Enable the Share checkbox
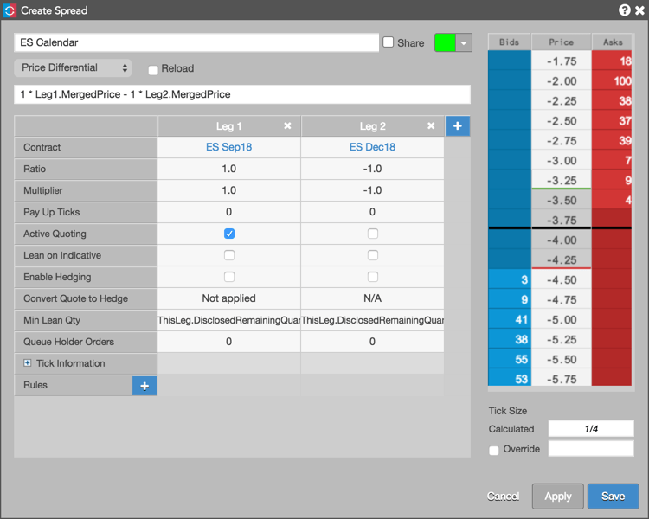Viewport: 649px width, 519px height. point(388,42)
